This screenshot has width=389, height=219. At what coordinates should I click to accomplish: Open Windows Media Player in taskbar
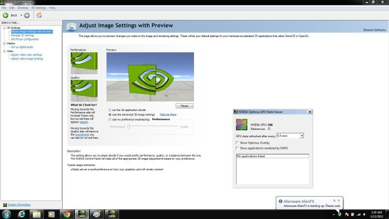[52, 214]
